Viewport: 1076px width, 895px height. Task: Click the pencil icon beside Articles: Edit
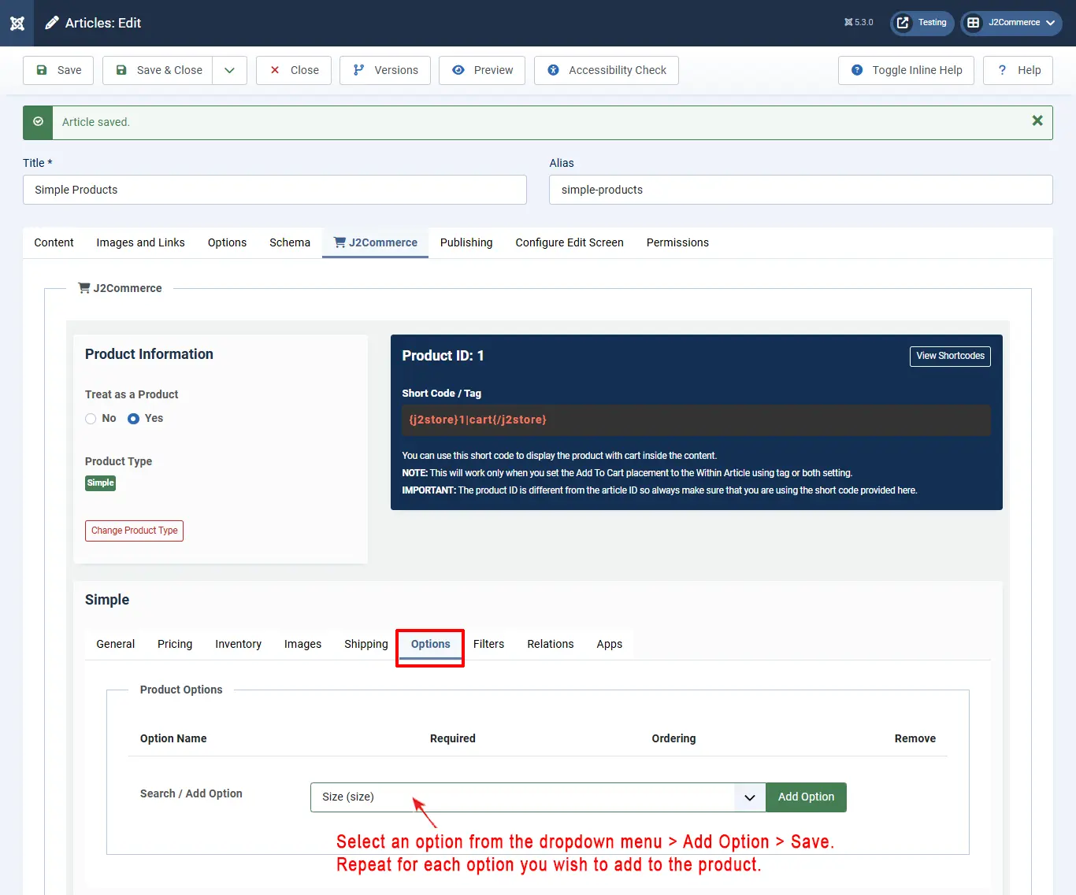[52, 23]
